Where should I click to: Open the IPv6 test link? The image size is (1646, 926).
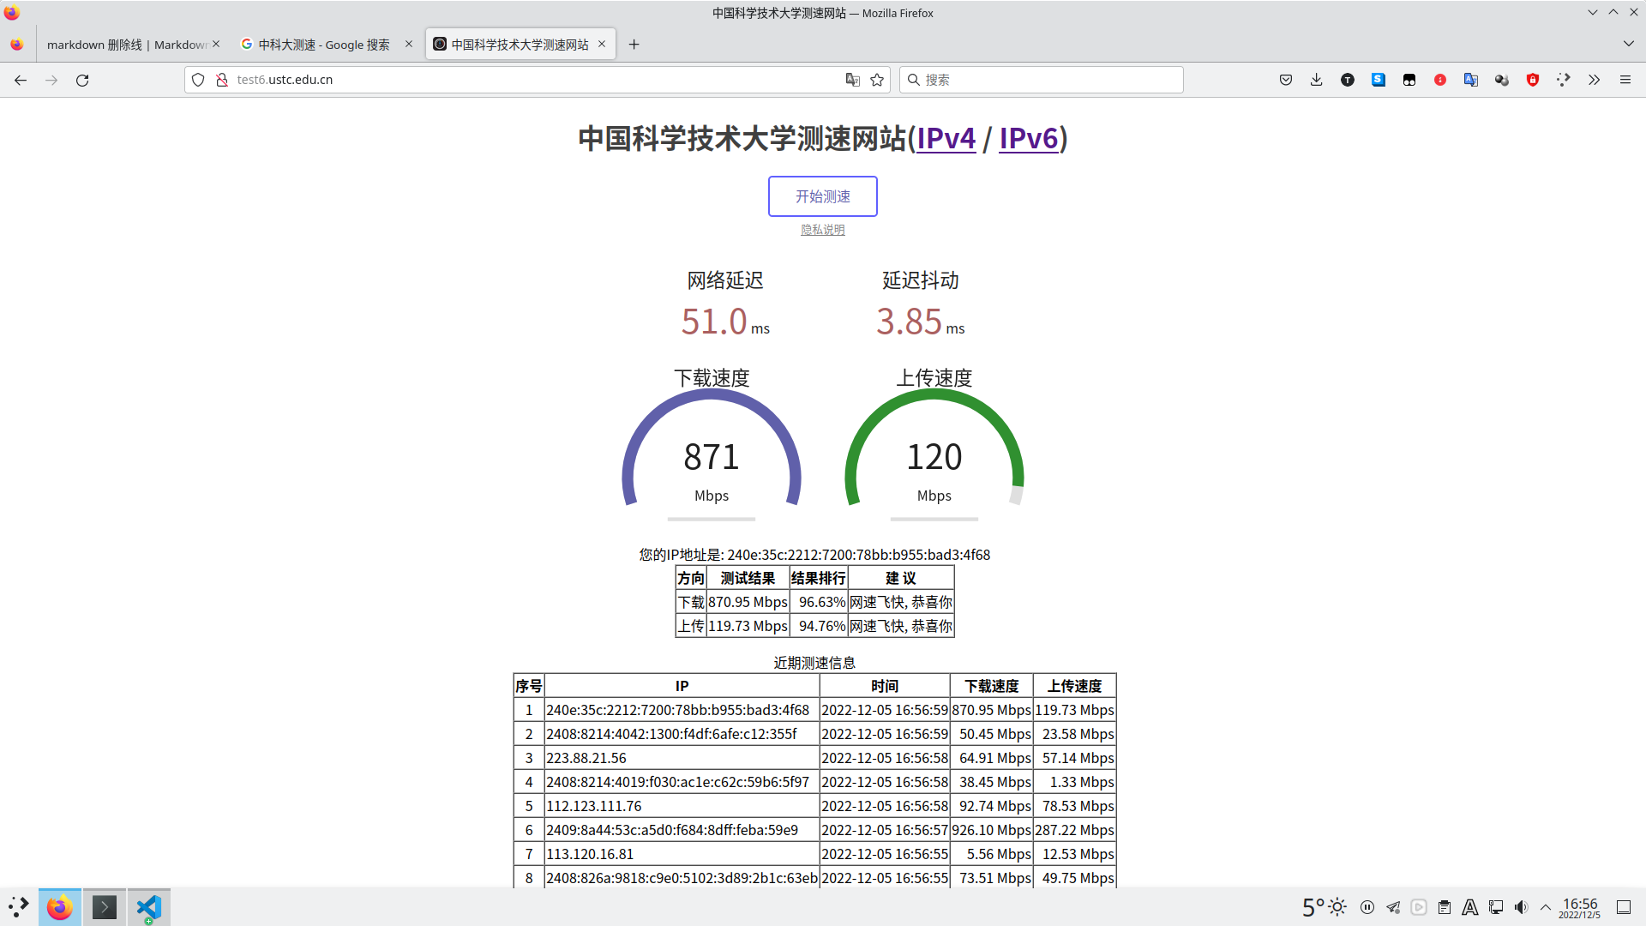[1029, 138]
